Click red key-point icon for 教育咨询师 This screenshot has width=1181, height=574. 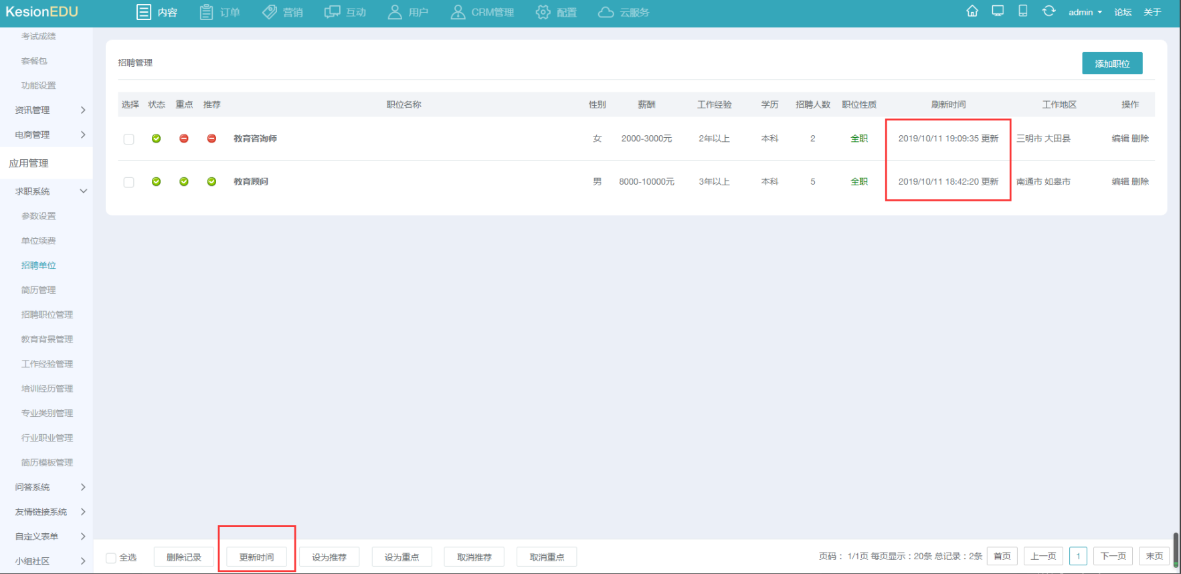pyautogui.click(x=184, y=138)
